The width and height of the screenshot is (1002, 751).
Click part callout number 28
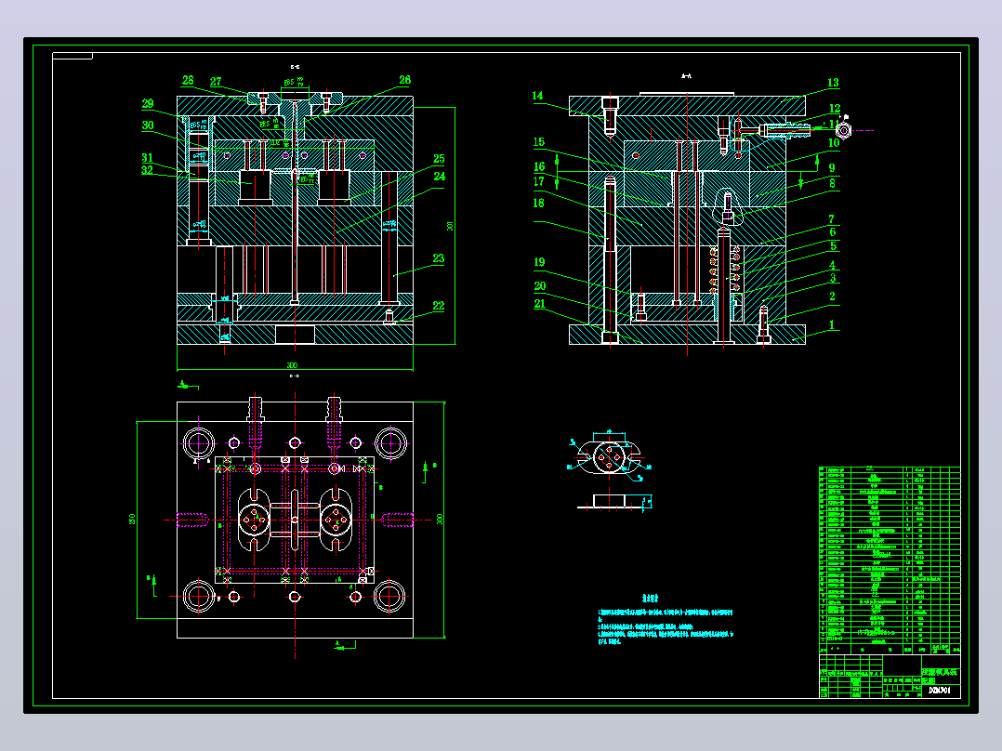coord(188,81)
